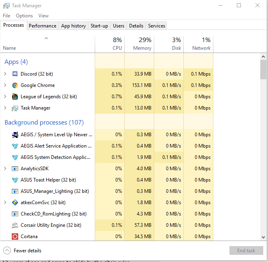Click the scrollbar down arrow
268x262 pixels.
point(263,237)
